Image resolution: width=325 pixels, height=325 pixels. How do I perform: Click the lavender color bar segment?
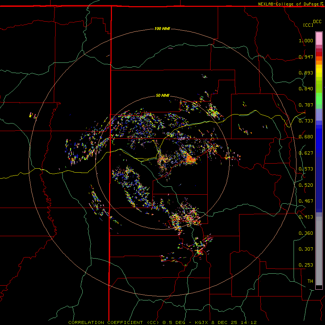319,114
